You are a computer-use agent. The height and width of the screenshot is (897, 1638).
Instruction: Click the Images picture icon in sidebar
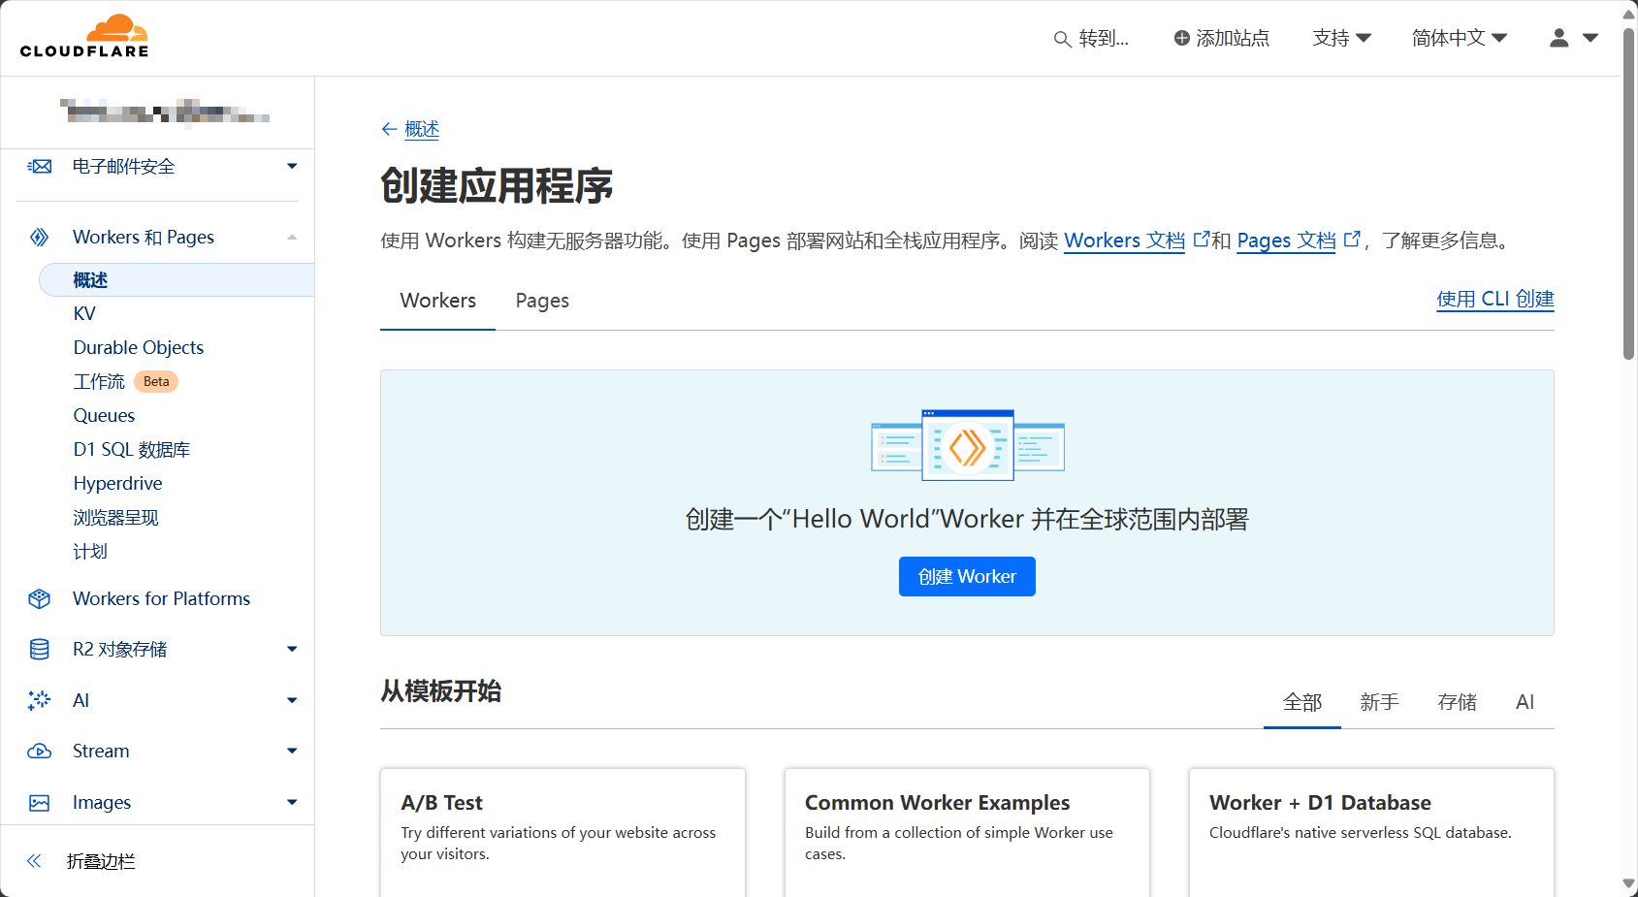[40, 803]
